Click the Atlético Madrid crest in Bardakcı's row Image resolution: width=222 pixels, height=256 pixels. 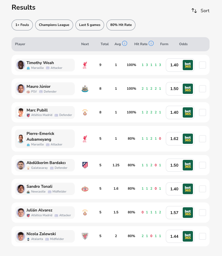click(85, 165)
